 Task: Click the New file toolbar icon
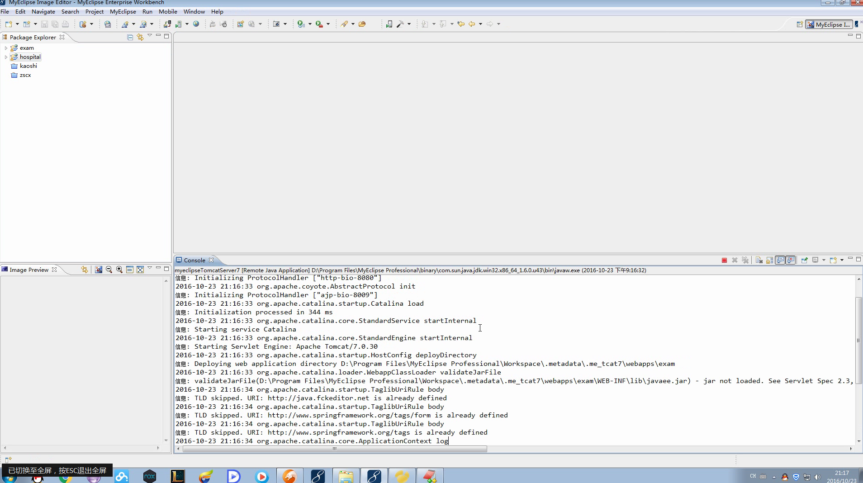pyautogui.click(x=9, y=24)
